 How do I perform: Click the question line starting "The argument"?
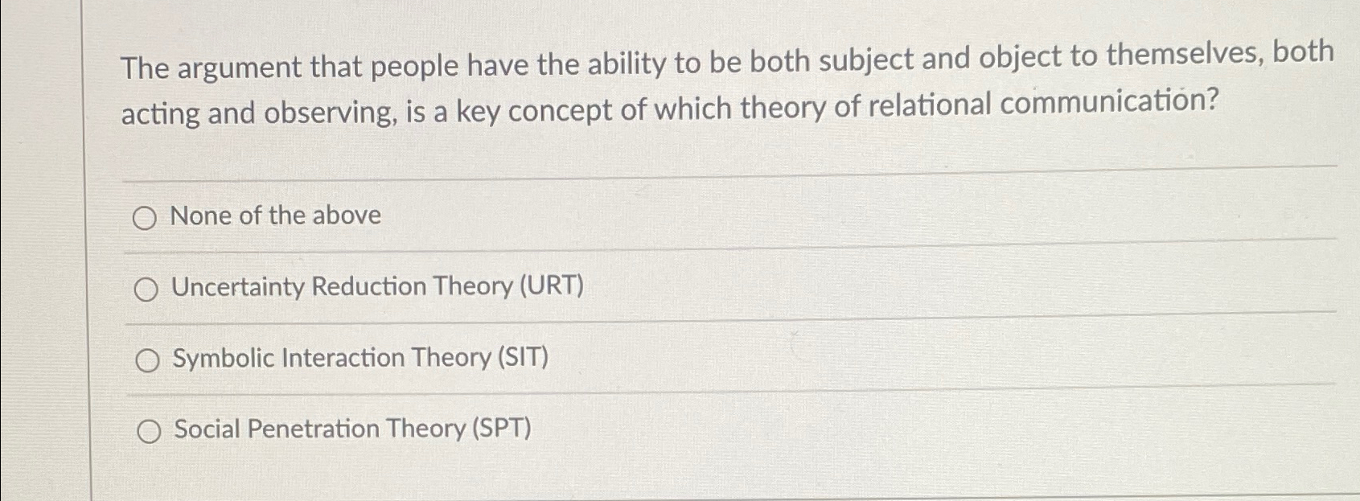(727, 60)
